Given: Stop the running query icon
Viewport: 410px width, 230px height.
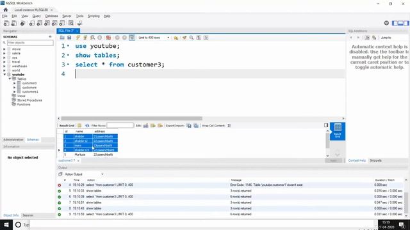Looking at the screenshot, I should 100,38.
